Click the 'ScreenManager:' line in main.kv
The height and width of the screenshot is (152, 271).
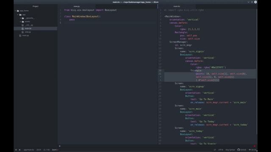[179, 42]
